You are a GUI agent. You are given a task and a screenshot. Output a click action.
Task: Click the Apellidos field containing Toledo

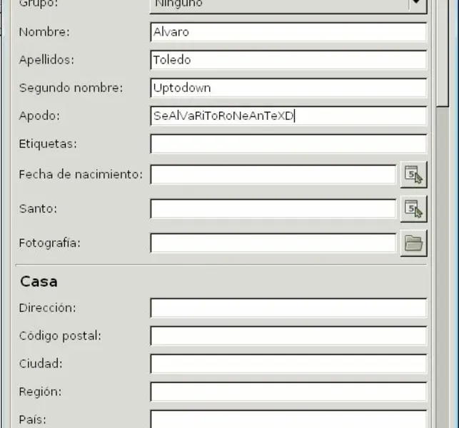point(288,60)
